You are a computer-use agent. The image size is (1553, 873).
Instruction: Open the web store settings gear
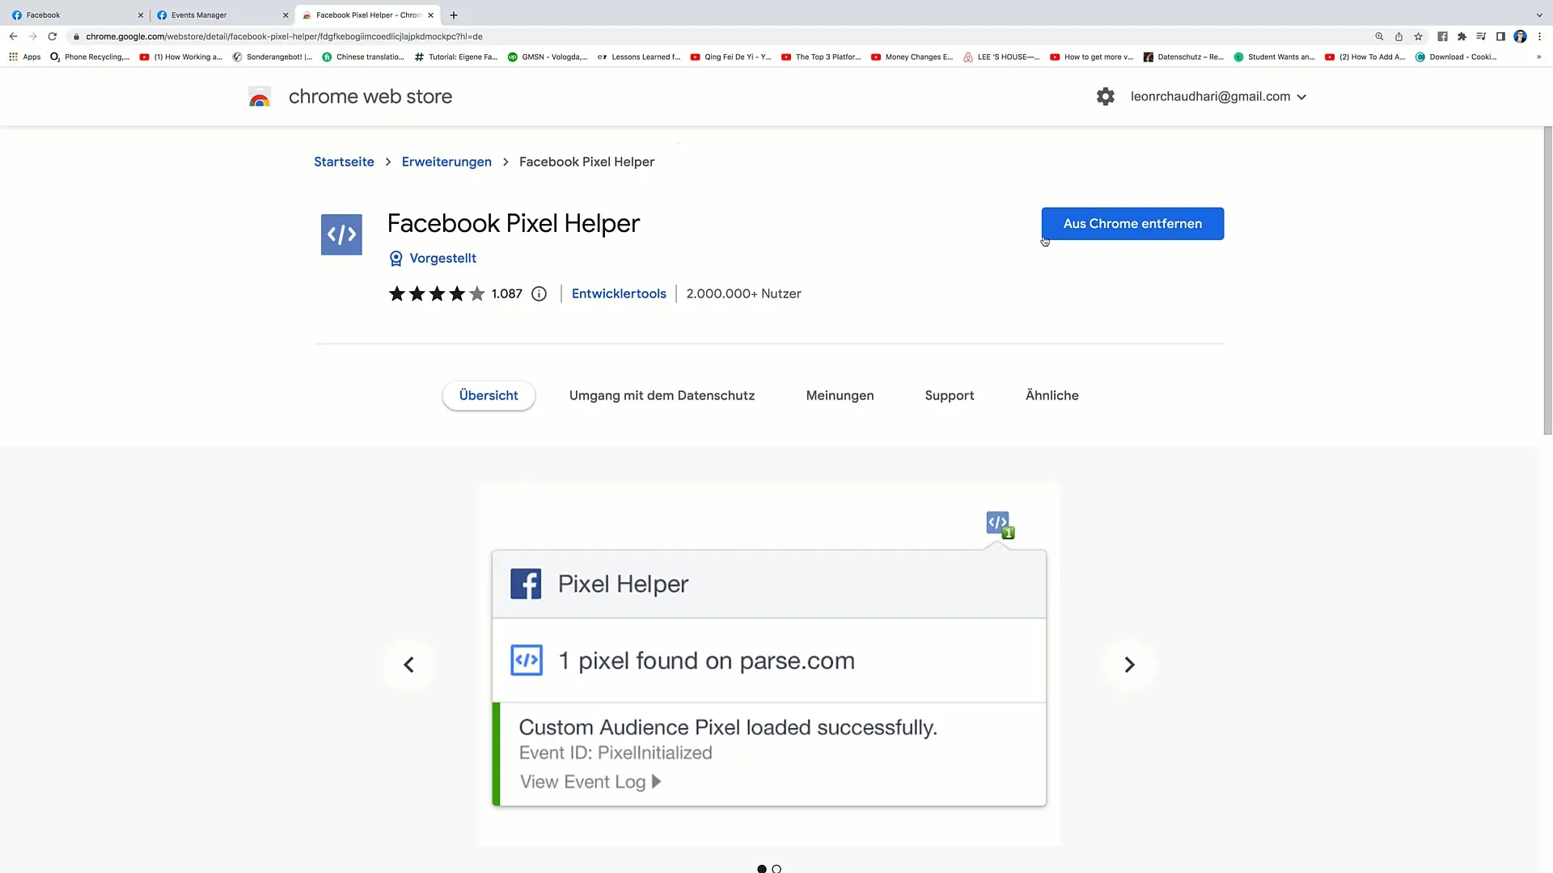coord(1106,96)
